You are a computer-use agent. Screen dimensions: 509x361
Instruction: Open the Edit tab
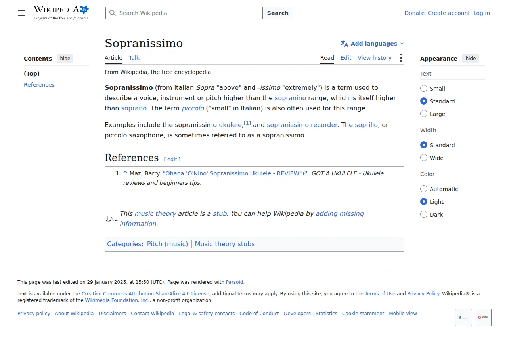346,58
